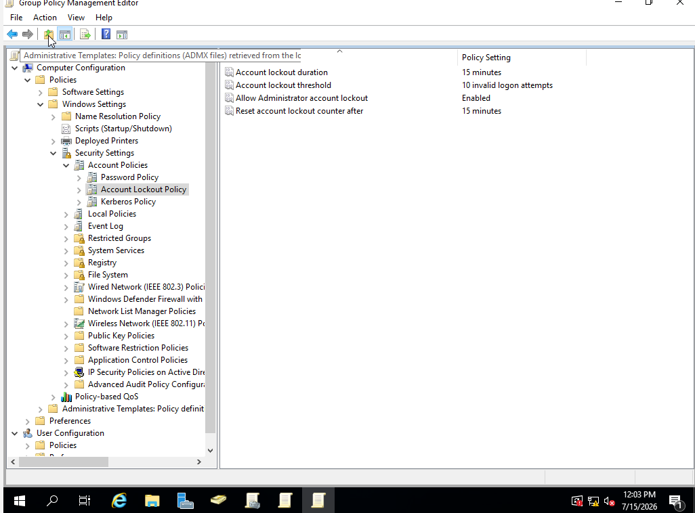Click the Forward arrow toolbar button
Image resolution: width=695 pixels, height=513 pixels.
coord(28,34)
